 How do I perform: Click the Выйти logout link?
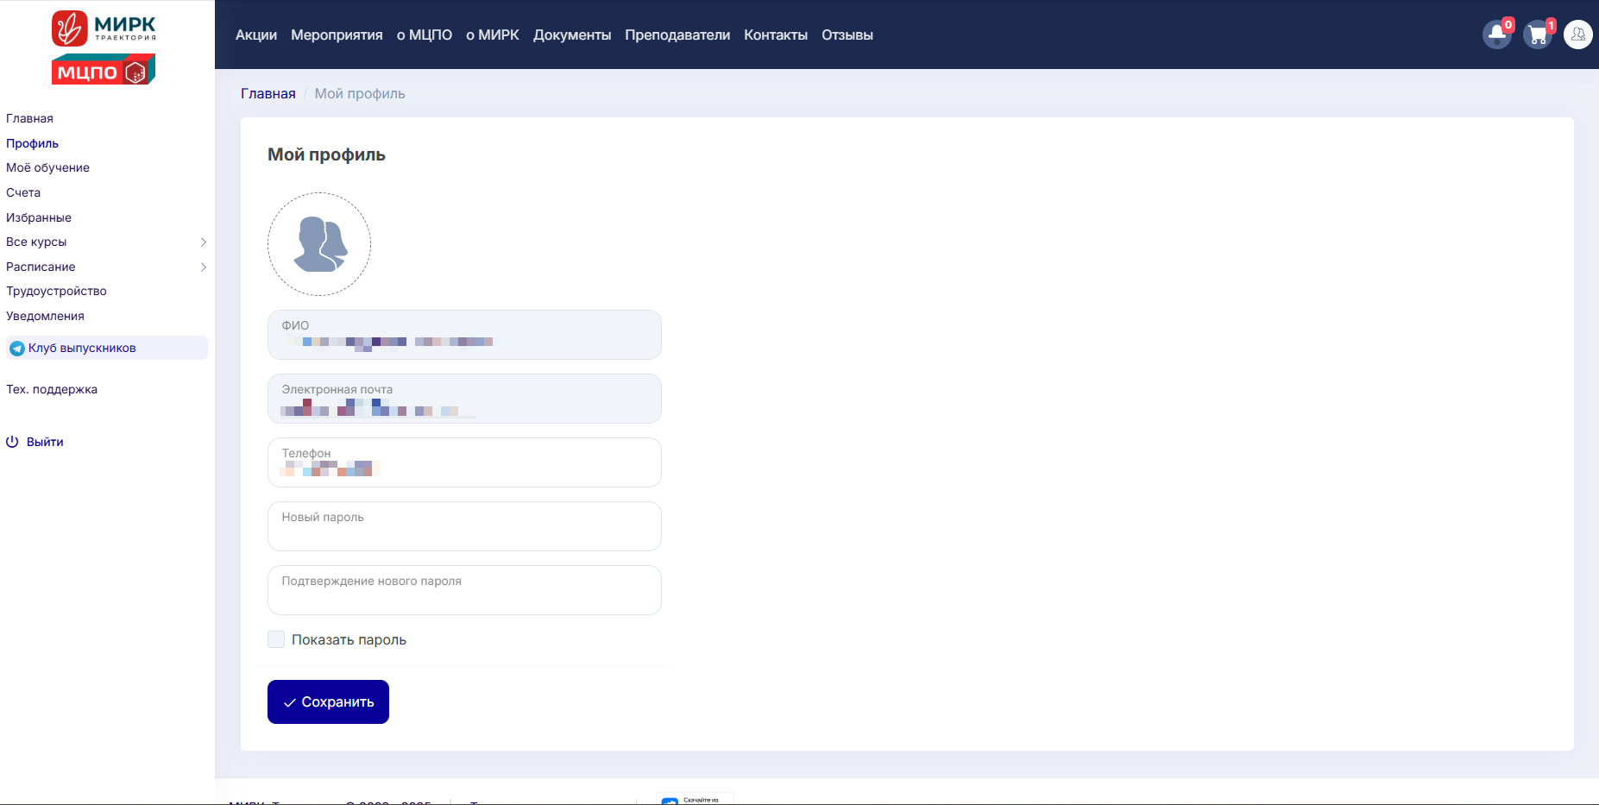pos(45,442)
